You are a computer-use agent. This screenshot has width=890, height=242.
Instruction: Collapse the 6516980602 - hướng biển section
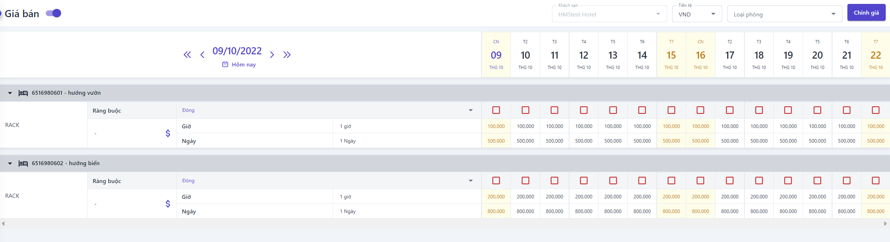click(x=10, y=163)
